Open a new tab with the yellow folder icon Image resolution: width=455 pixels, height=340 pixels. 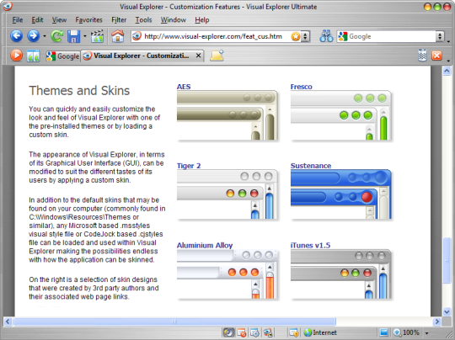217,56
